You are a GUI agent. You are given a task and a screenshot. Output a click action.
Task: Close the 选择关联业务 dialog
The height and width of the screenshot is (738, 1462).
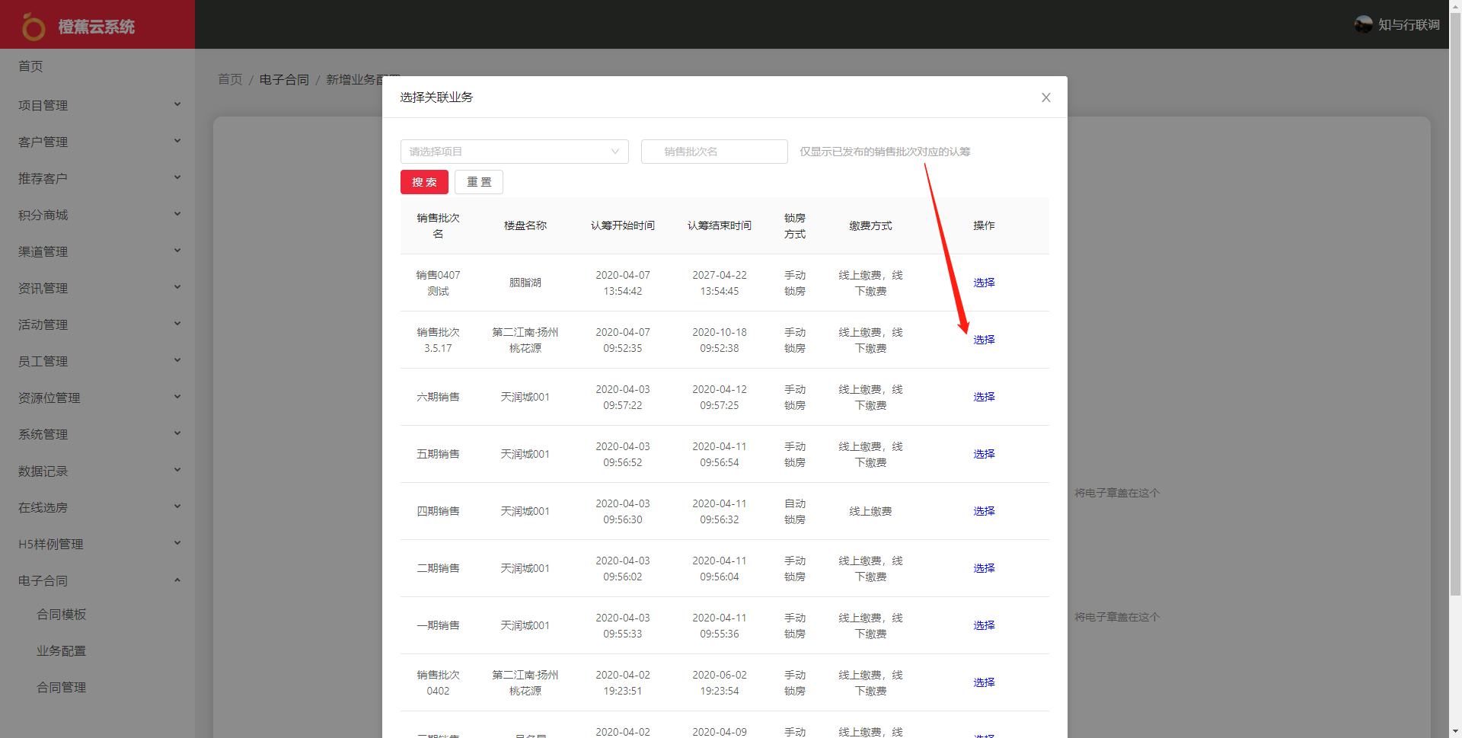[x=1046, y=97]
